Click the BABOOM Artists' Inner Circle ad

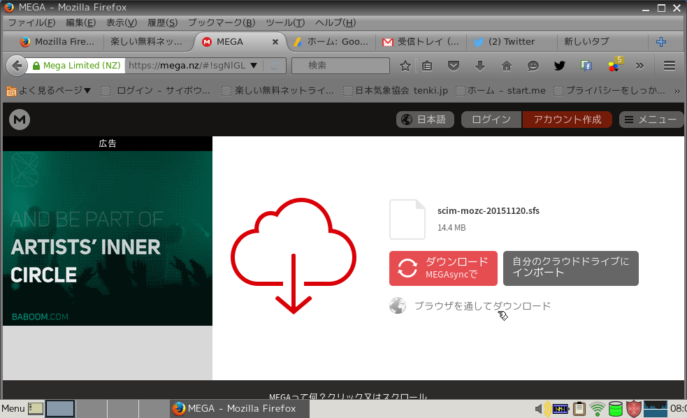tap(108, 238)
